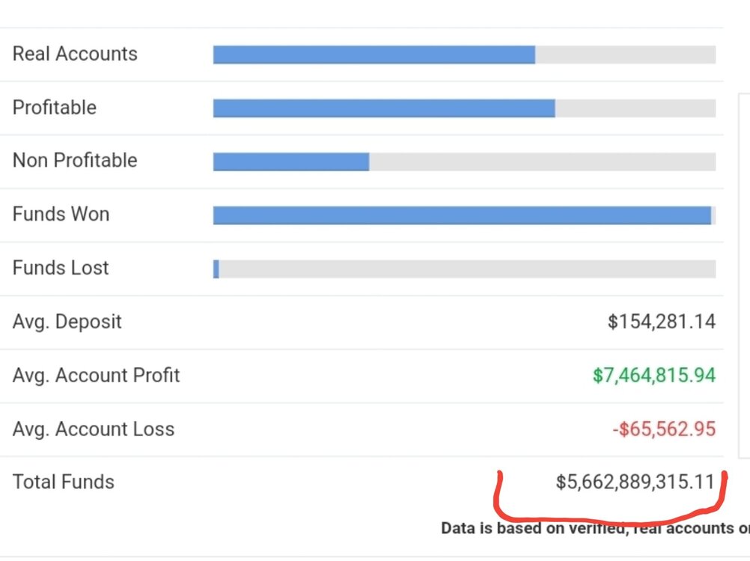Screen dimensions: 750x561
Task: Click the Profitable progress bar
Action: [464, 108]
